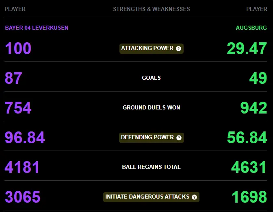This screenshot has height=212, width=273.
Task: Select Augsburg's attacking power value 29.47
Action: click(x=247, y=48)
